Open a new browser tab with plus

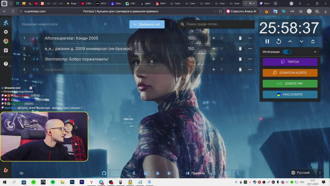click(x=276, y=4)
